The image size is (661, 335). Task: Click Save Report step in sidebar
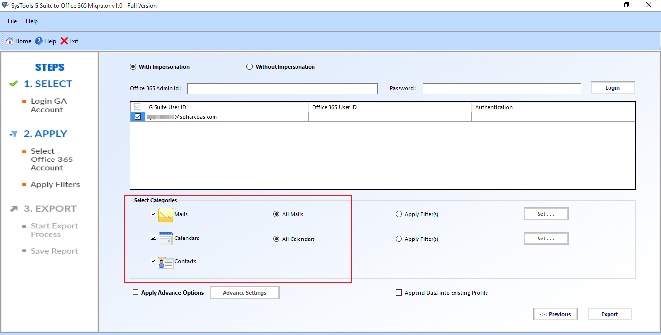point(54,251)
